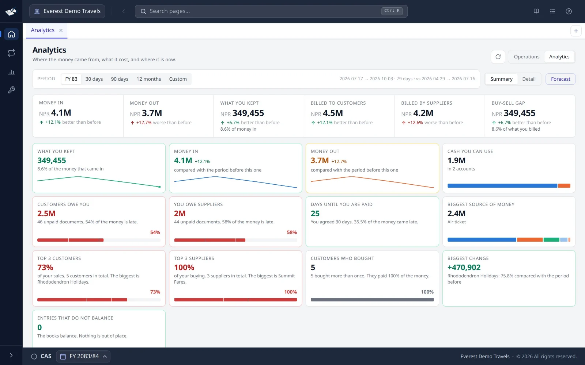Screen dimensions: 585x365
Task: Open the bar chart reports sidebar icon
Action: click(11, 72)
